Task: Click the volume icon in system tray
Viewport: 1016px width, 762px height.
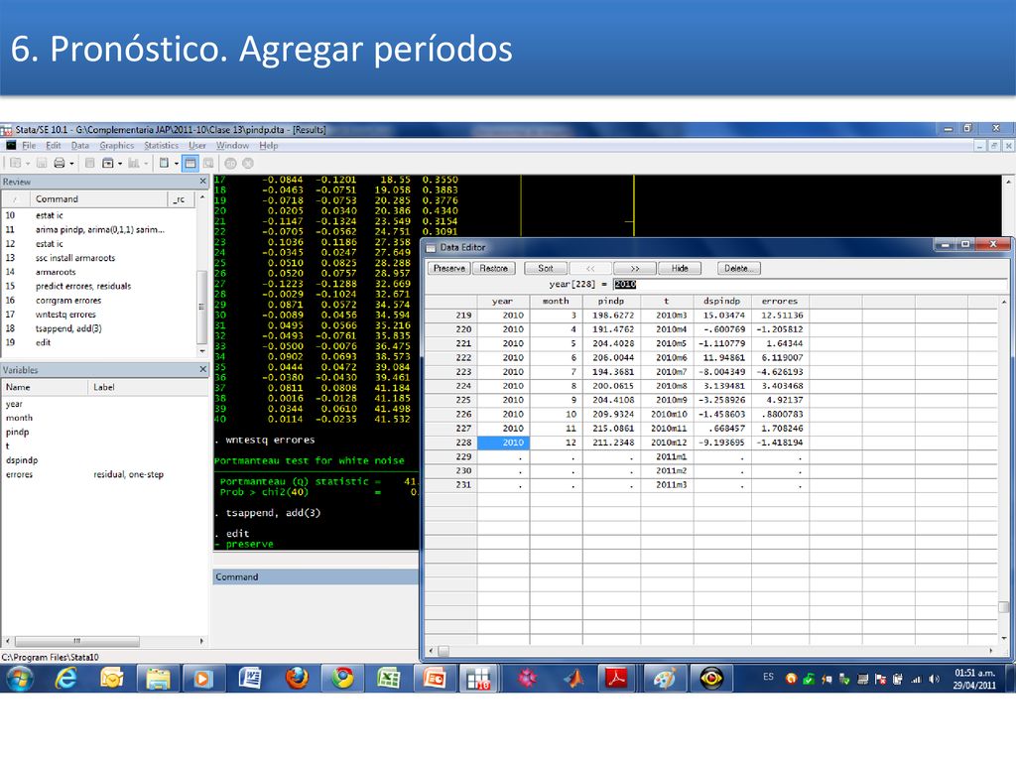Action: 934,679
